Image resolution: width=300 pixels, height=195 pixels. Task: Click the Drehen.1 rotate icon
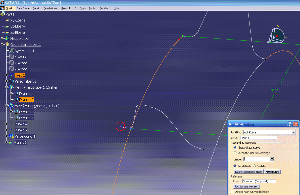16,93
